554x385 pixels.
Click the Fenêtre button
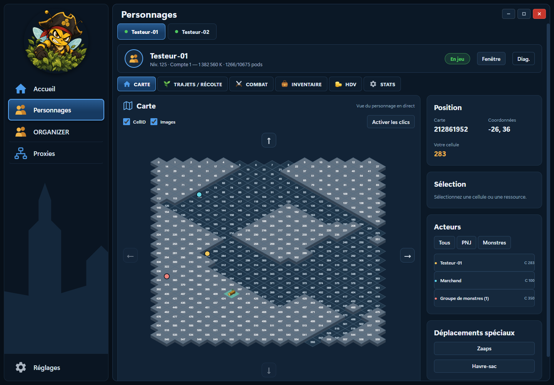coord(491,59)
